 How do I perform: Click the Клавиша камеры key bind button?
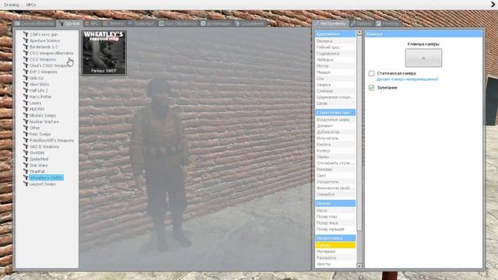(423, 58)
